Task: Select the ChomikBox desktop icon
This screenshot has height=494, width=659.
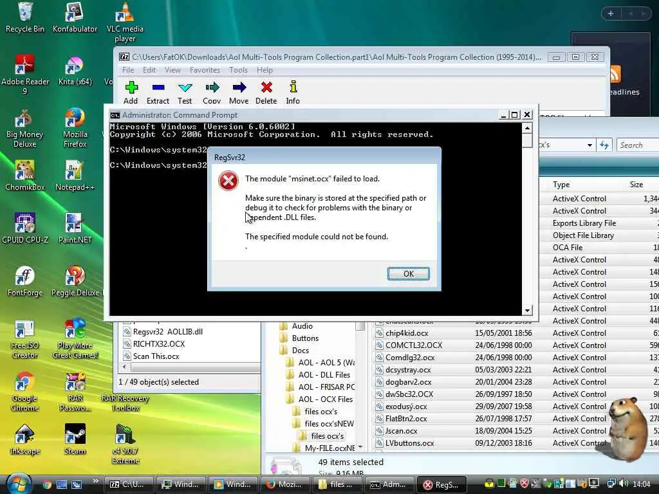Action: [25, 176]
